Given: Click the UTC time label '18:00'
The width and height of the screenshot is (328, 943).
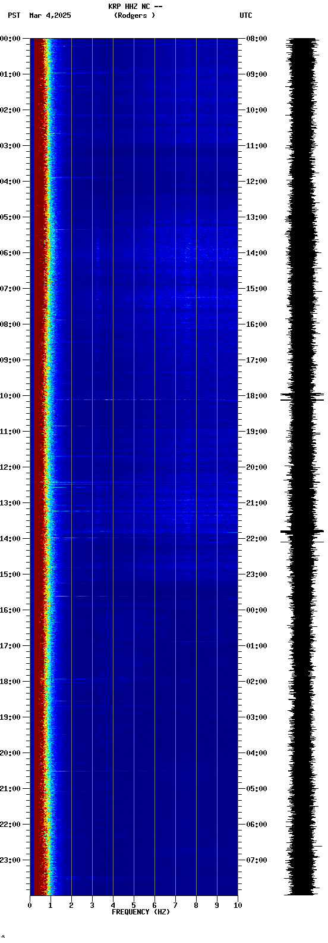Looking at the screenshot, I should click(x=257, y=396).
